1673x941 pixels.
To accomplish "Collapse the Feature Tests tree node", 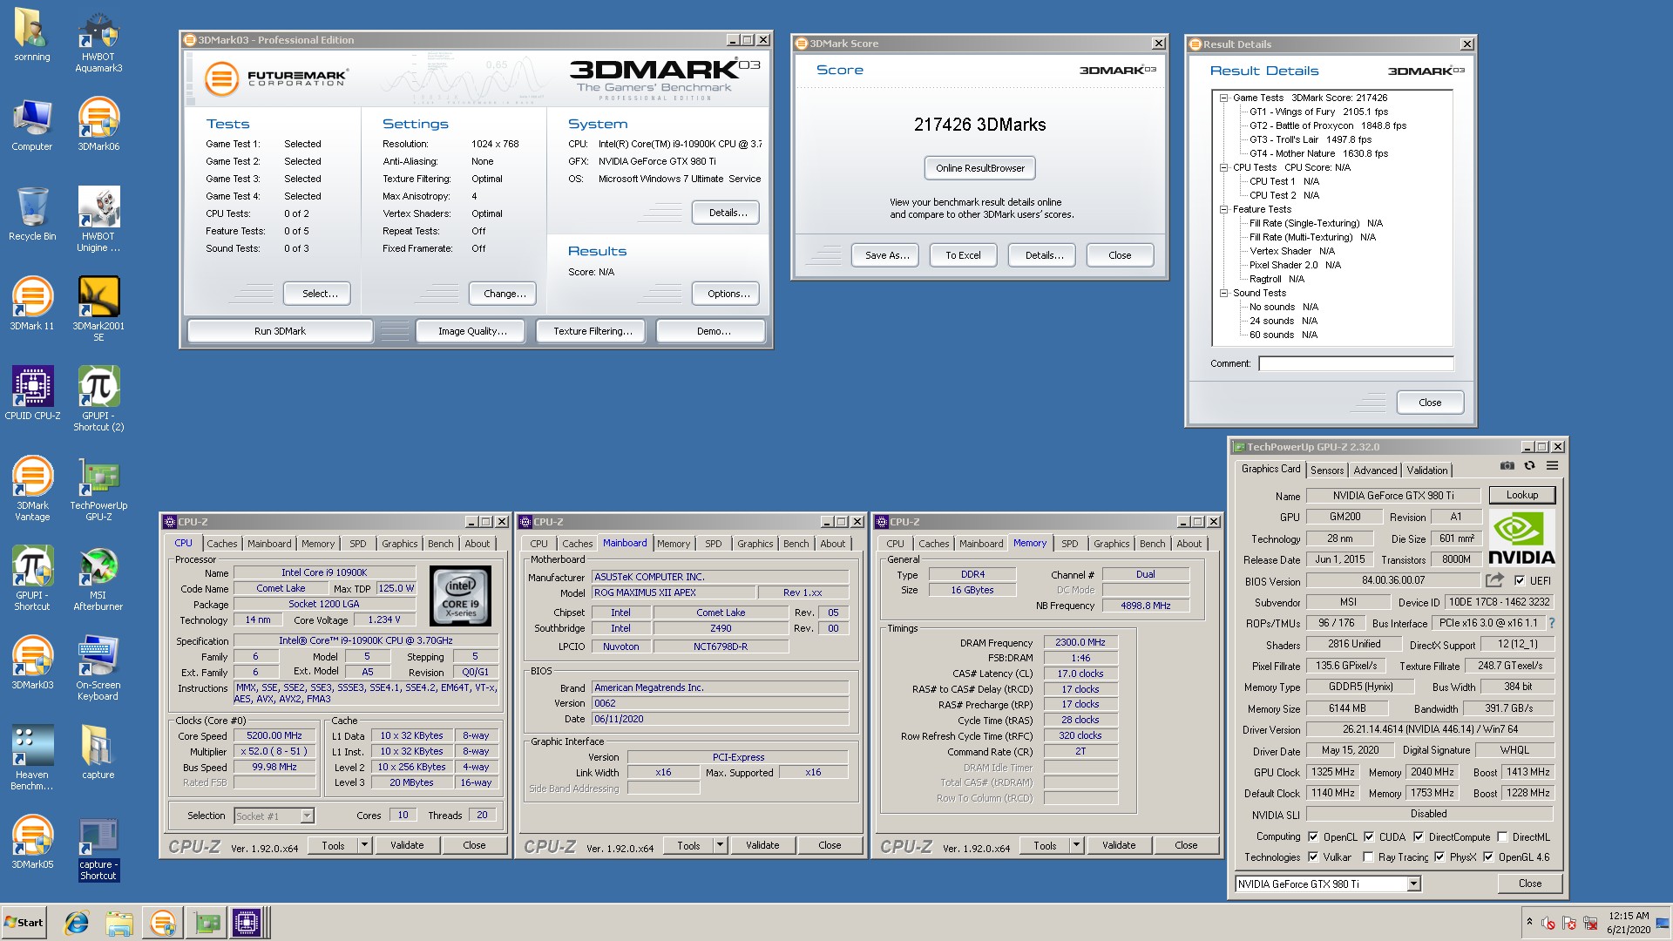I will coord(1223,209).
